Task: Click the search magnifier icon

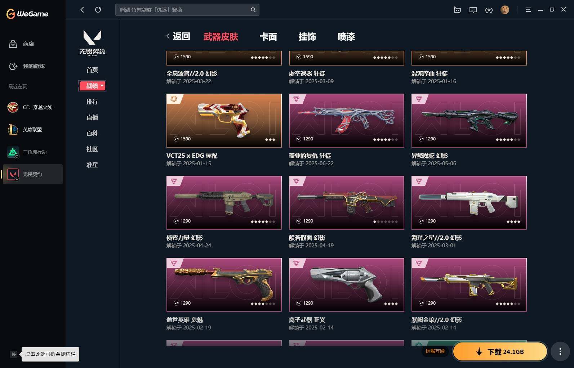Action: pos(253,10)
